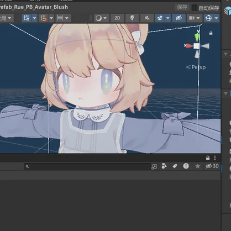The width and height of the screenshot is (231, 231).
Task: Toggle the scene gizmo rotation lock icon
Action: [x=211, y=33]
